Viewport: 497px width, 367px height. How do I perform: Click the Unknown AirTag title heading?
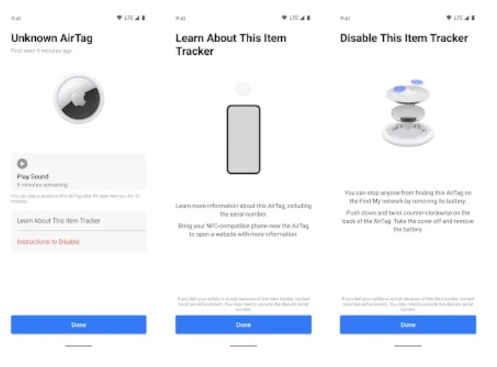(x=51, y=39)
